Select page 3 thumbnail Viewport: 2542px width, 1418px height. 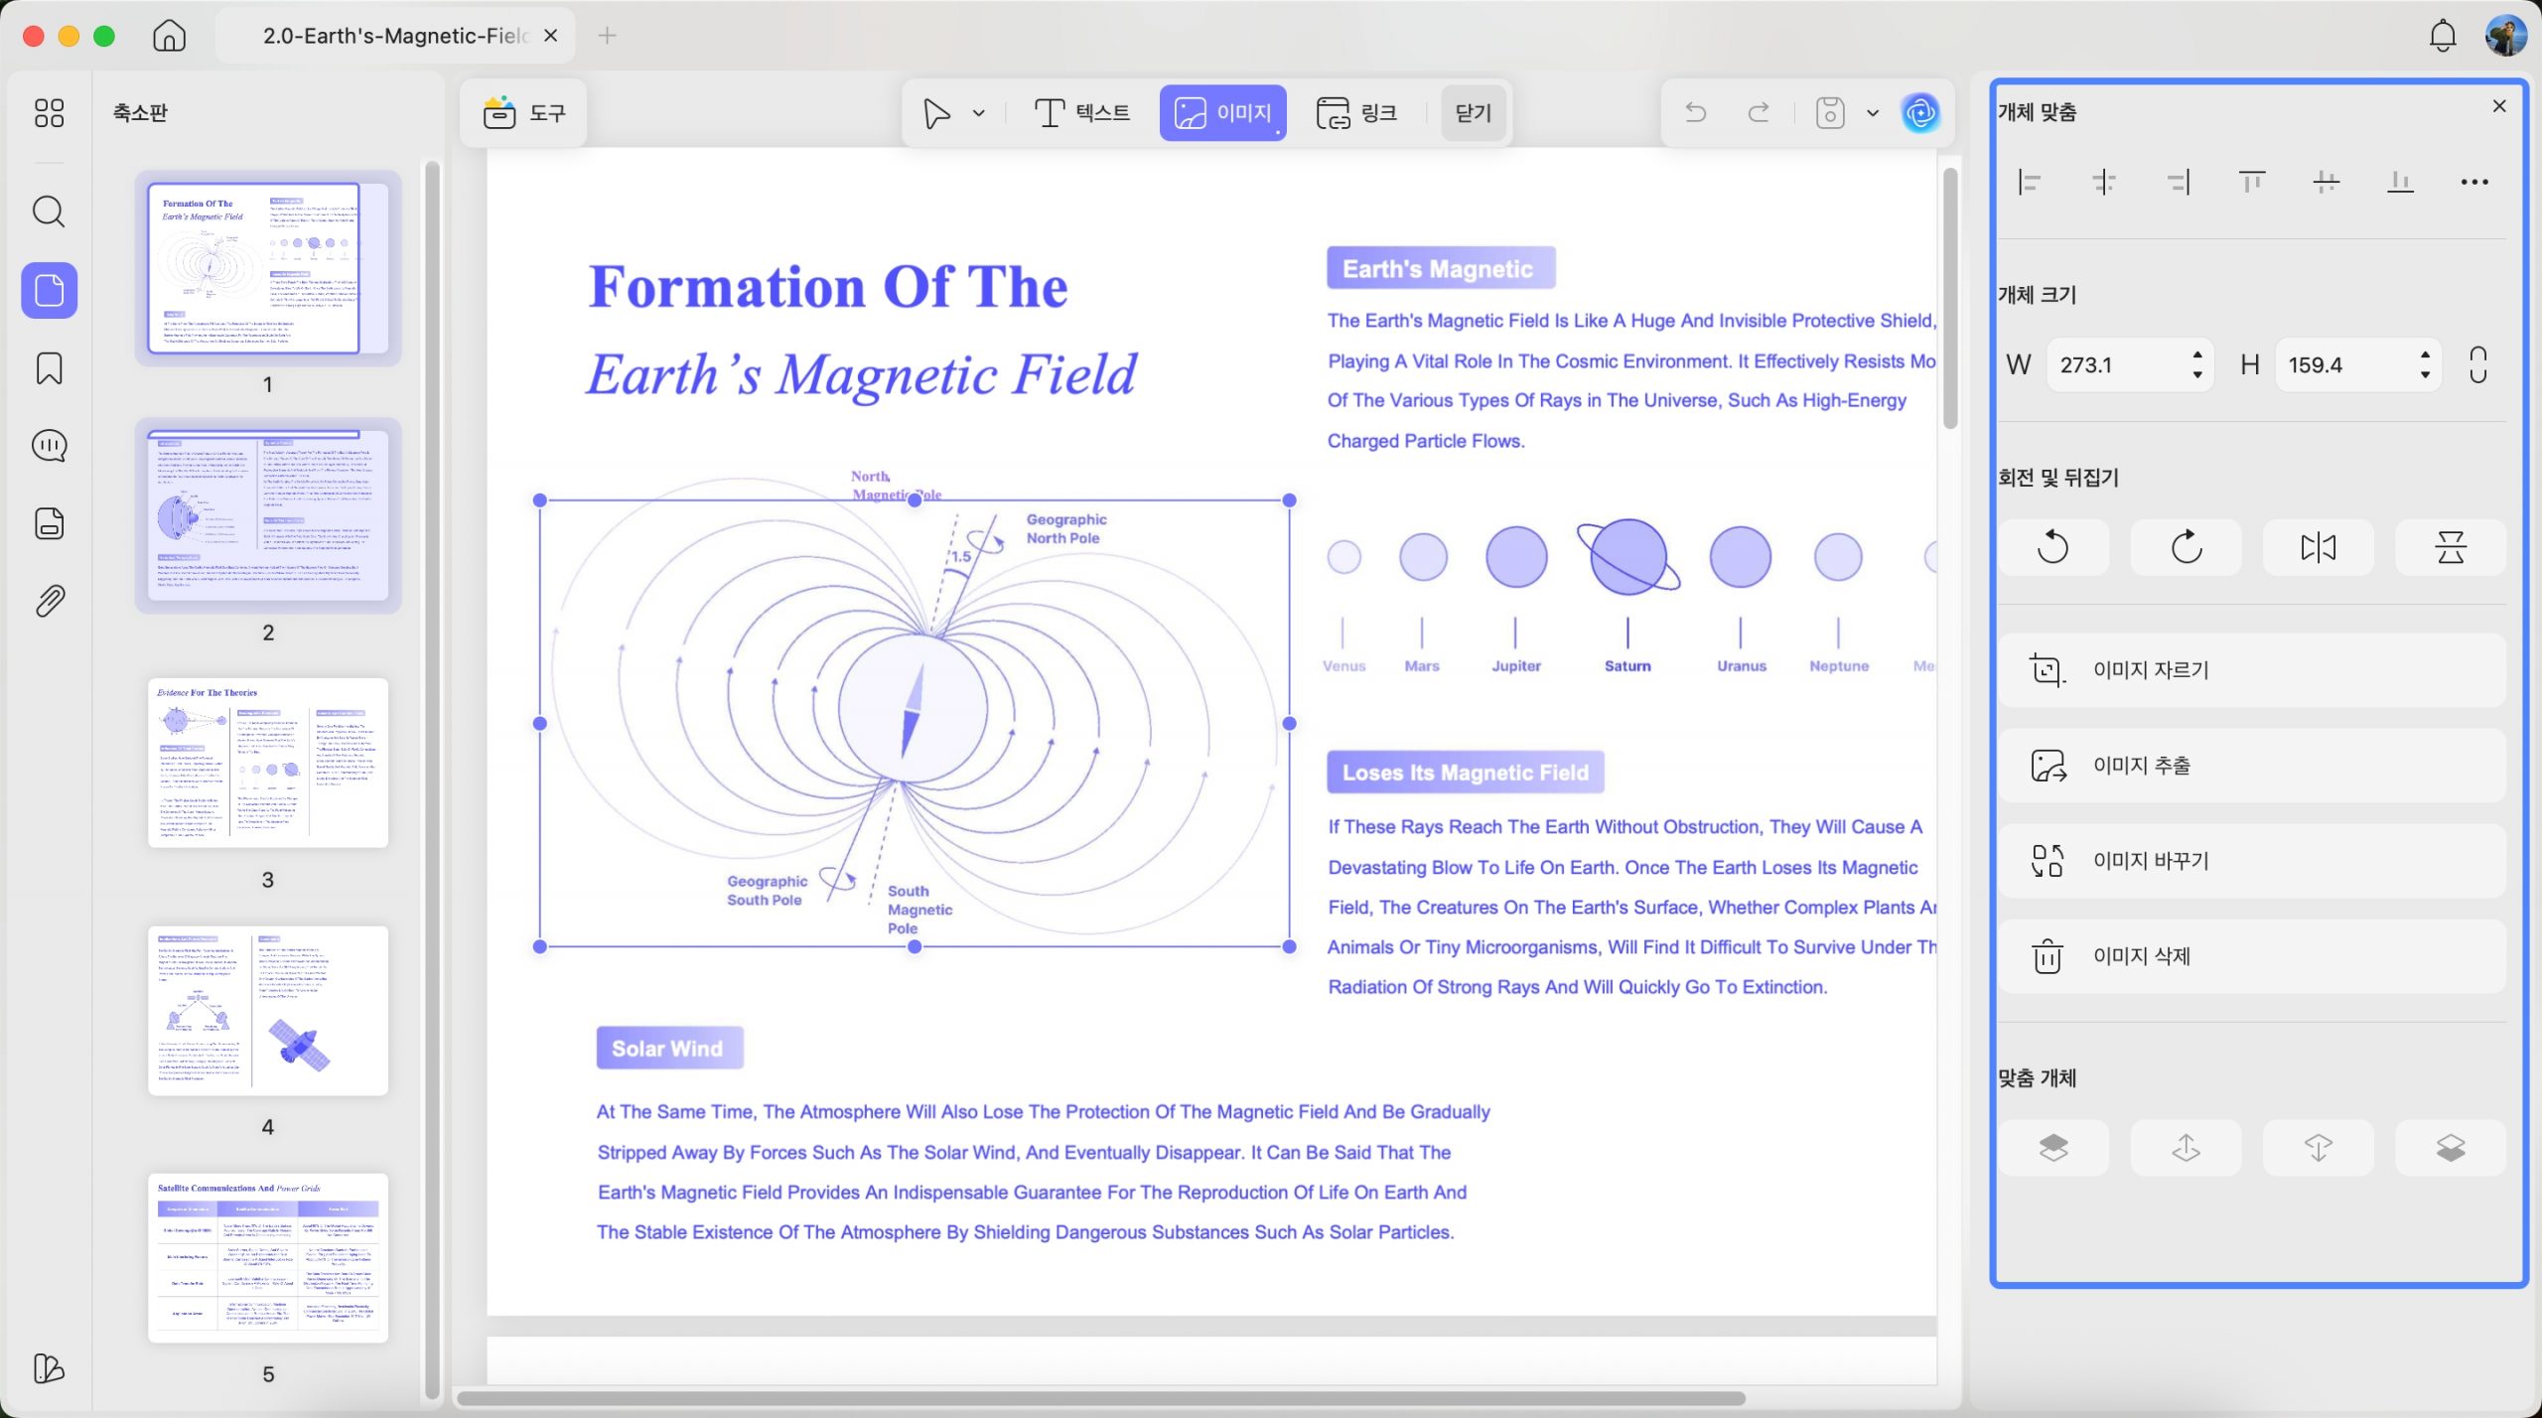pos(268,763)
